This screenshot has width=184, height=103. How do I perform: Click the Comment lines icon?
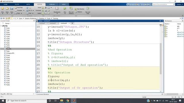pyautogui.click(x=43, y=11)
